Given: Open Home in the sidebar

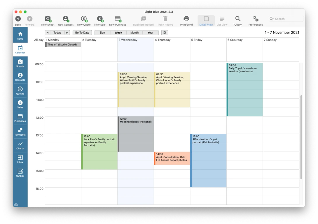Looking at the screenshot, I should click(20, 36).
